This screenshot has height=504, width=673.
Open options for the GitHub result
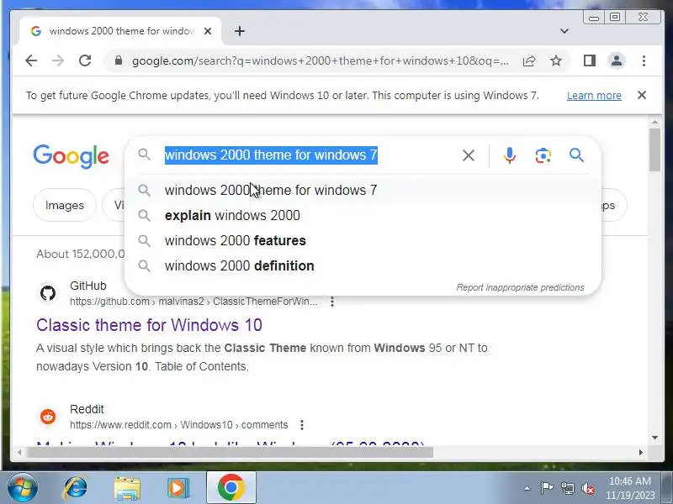(332, 302)
